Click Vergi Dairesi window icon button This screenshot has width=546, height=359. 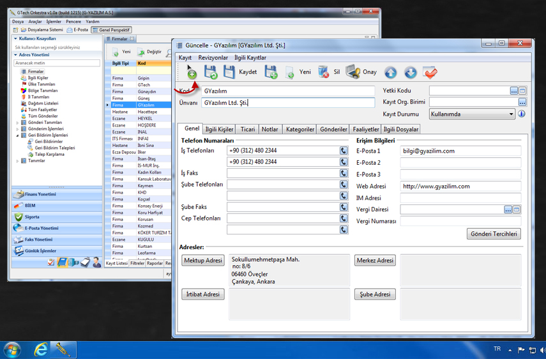click(x=517, y=210)
